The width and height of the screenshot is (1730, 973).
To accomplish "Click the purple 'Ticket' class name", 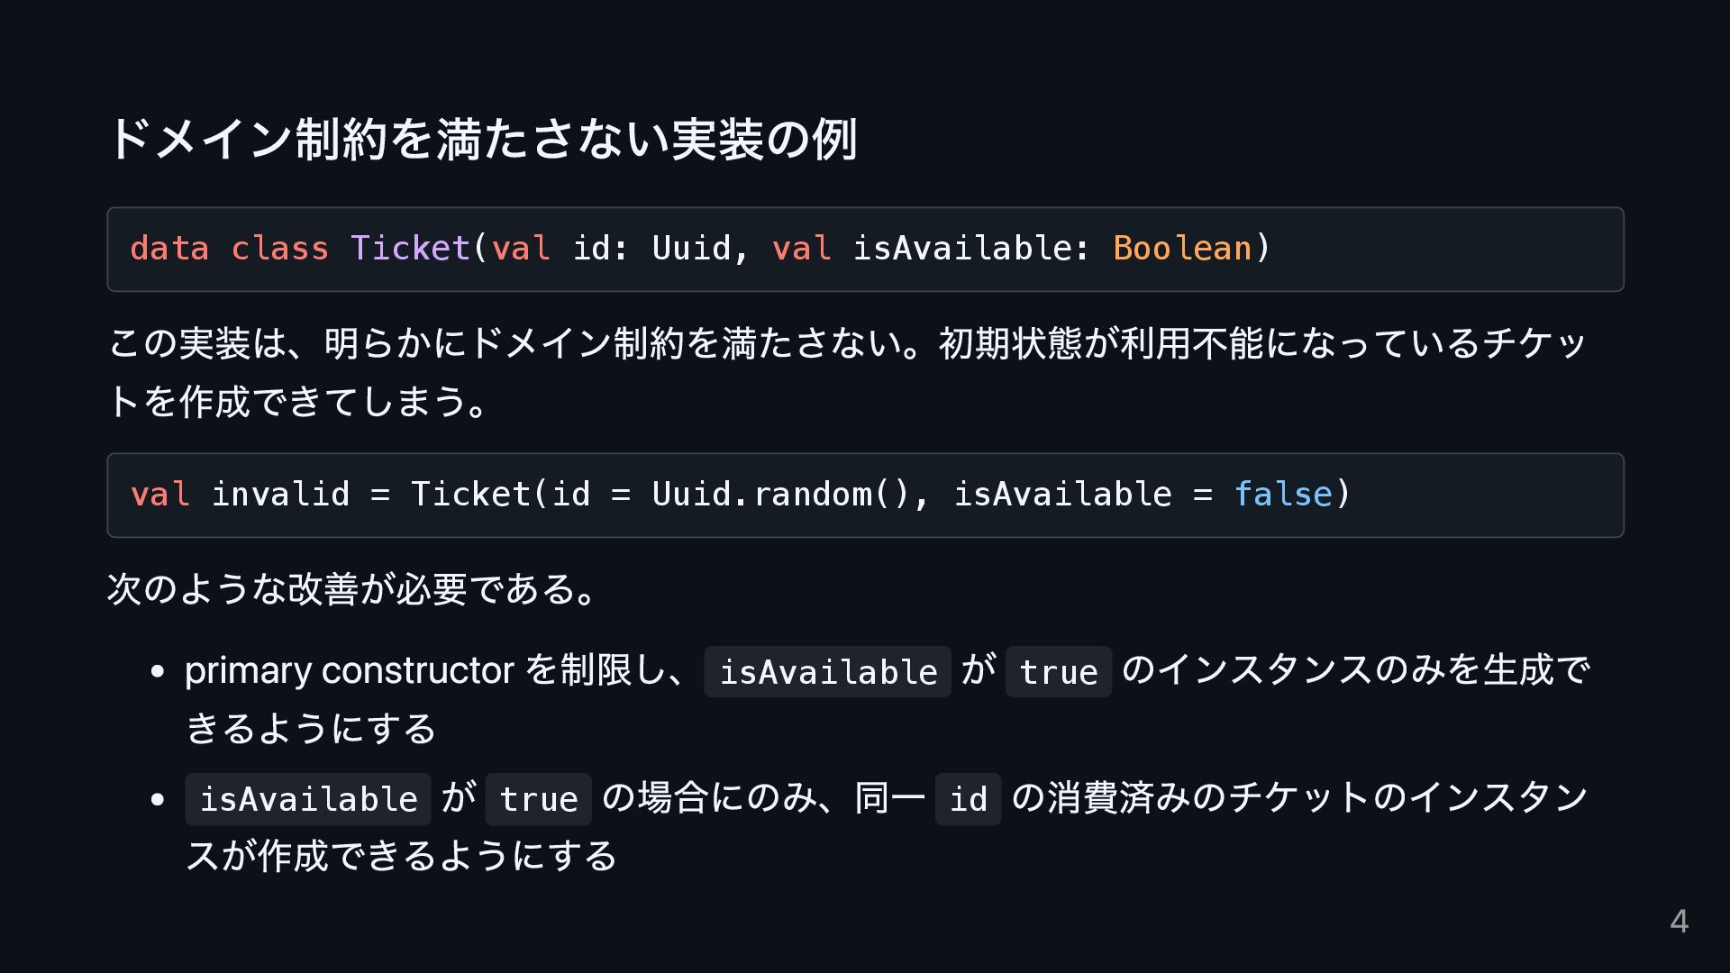I will point(411,248).
